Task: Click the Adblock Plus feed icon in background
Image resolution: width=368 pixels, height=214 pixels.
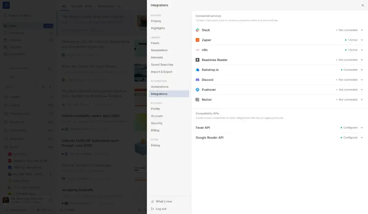Action: point(10,161)
